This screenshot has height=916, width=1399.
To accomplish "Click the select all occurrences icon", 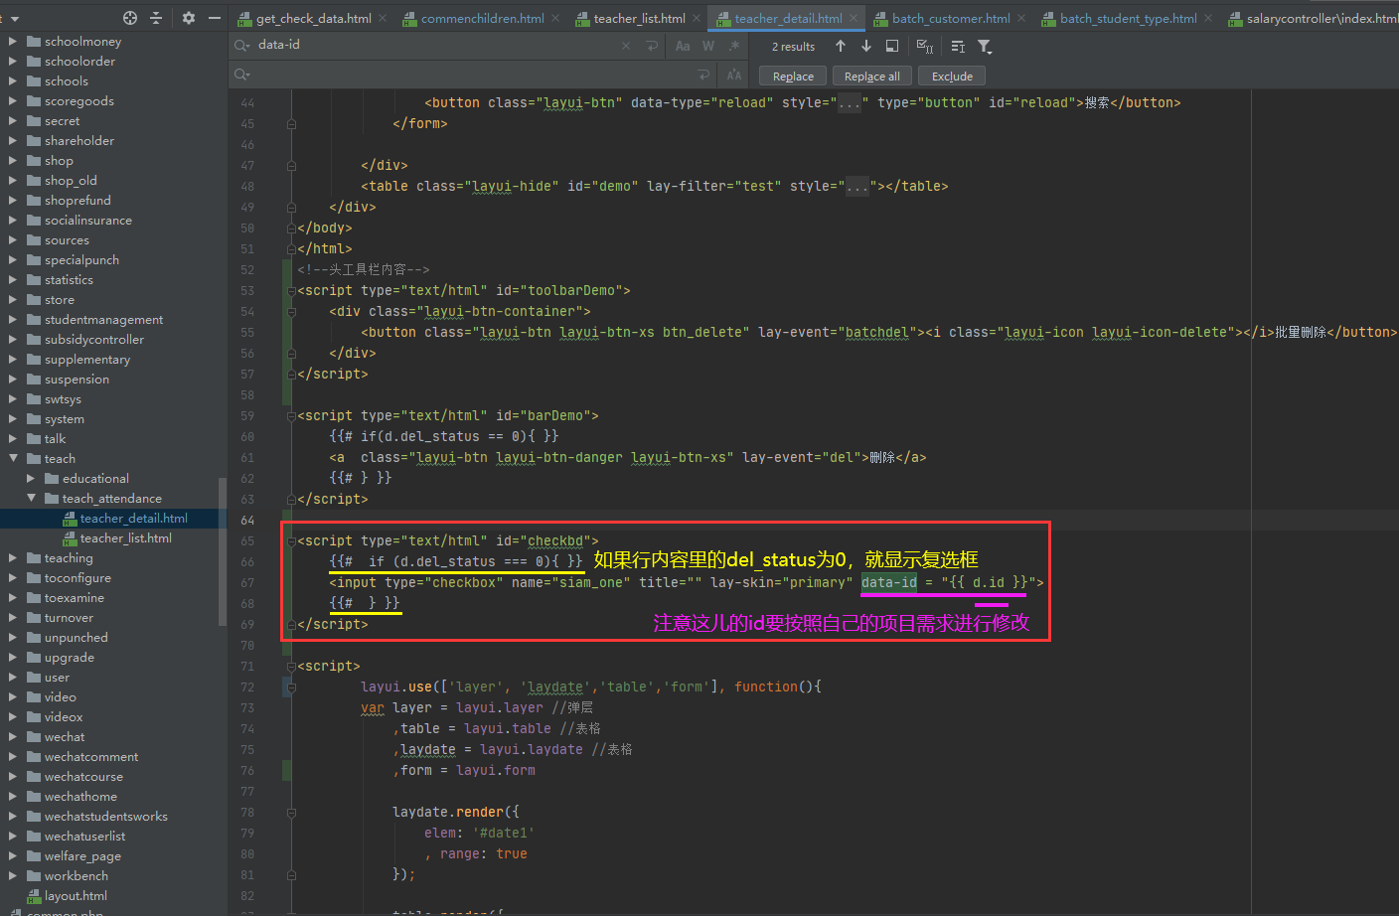I will (x=925, y=46).
